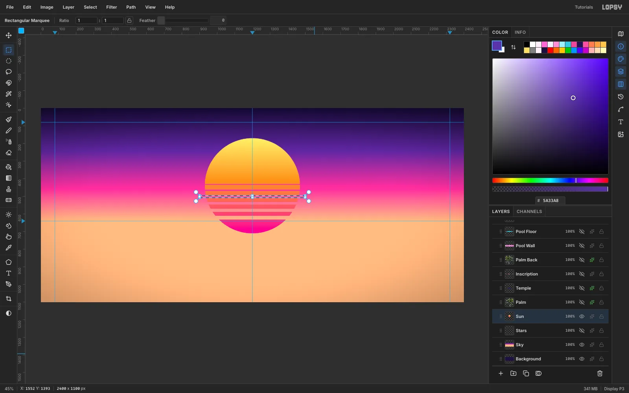This screenshot has width=629, height=393.
Task: Select the Paint Bucket tool
Action: tap(9, 167)
